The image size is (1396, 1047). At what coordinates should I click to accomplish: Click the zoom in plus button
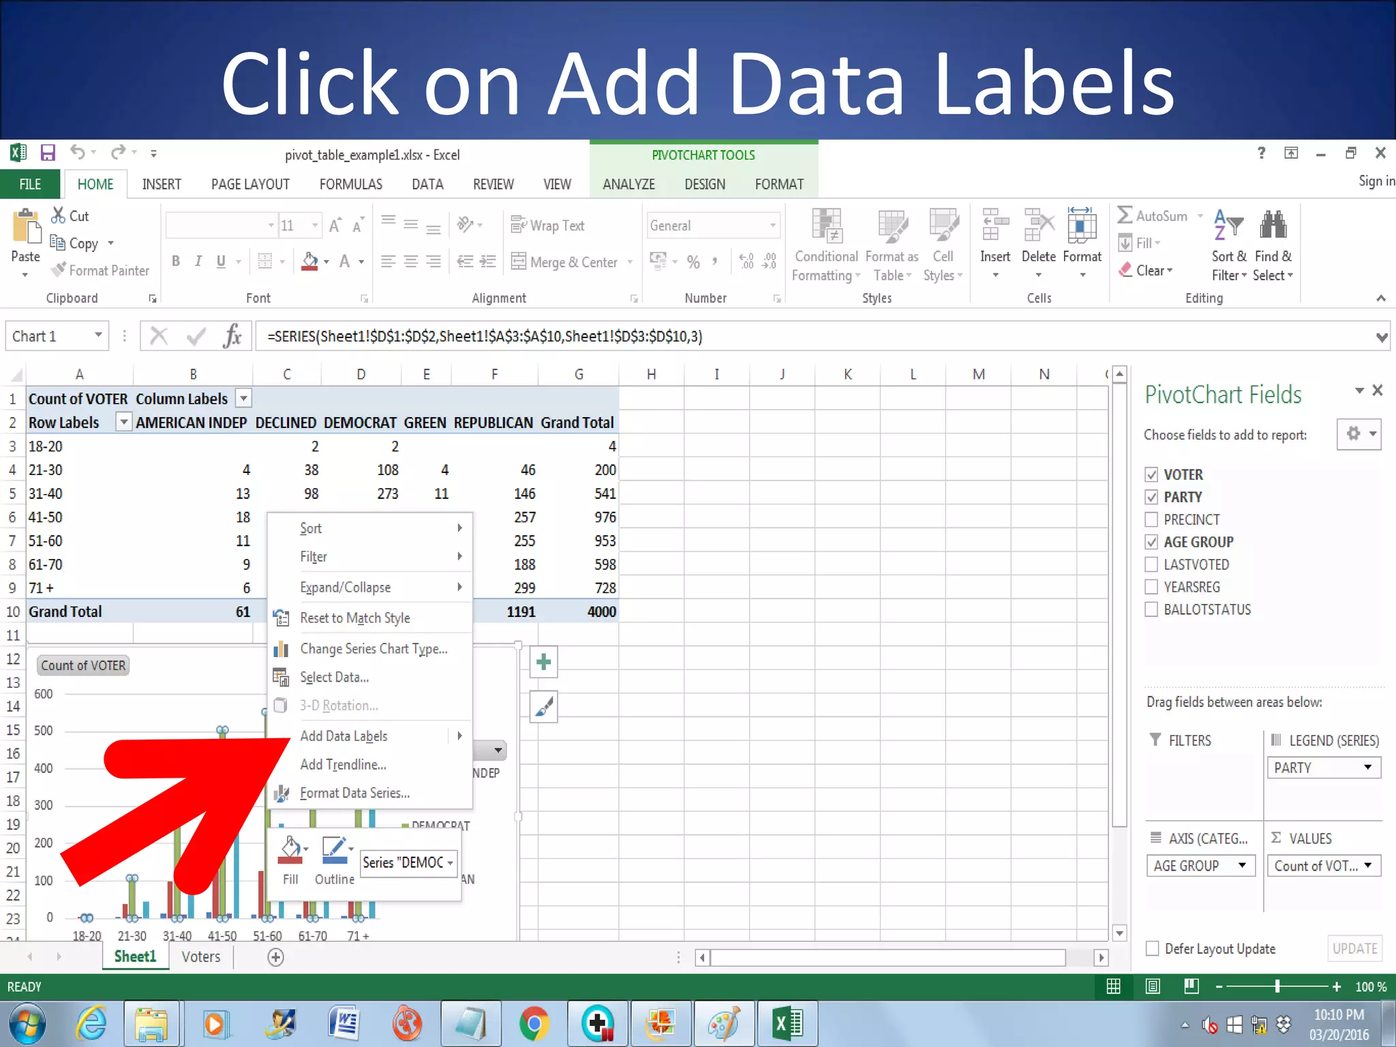1336,986
